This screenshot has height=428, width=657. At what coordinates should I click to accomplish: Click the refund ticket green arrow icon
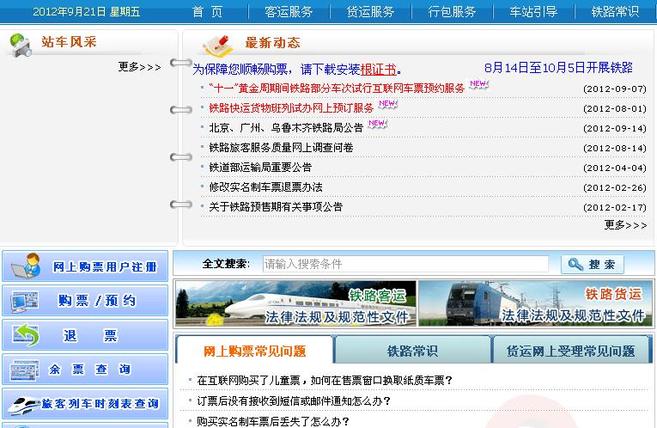point(26,335)
